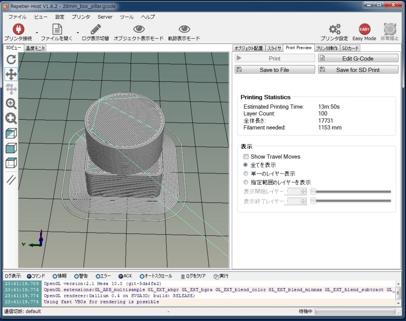
Task: Select the greyed move object tool
Action: click(x=11, y=89)
